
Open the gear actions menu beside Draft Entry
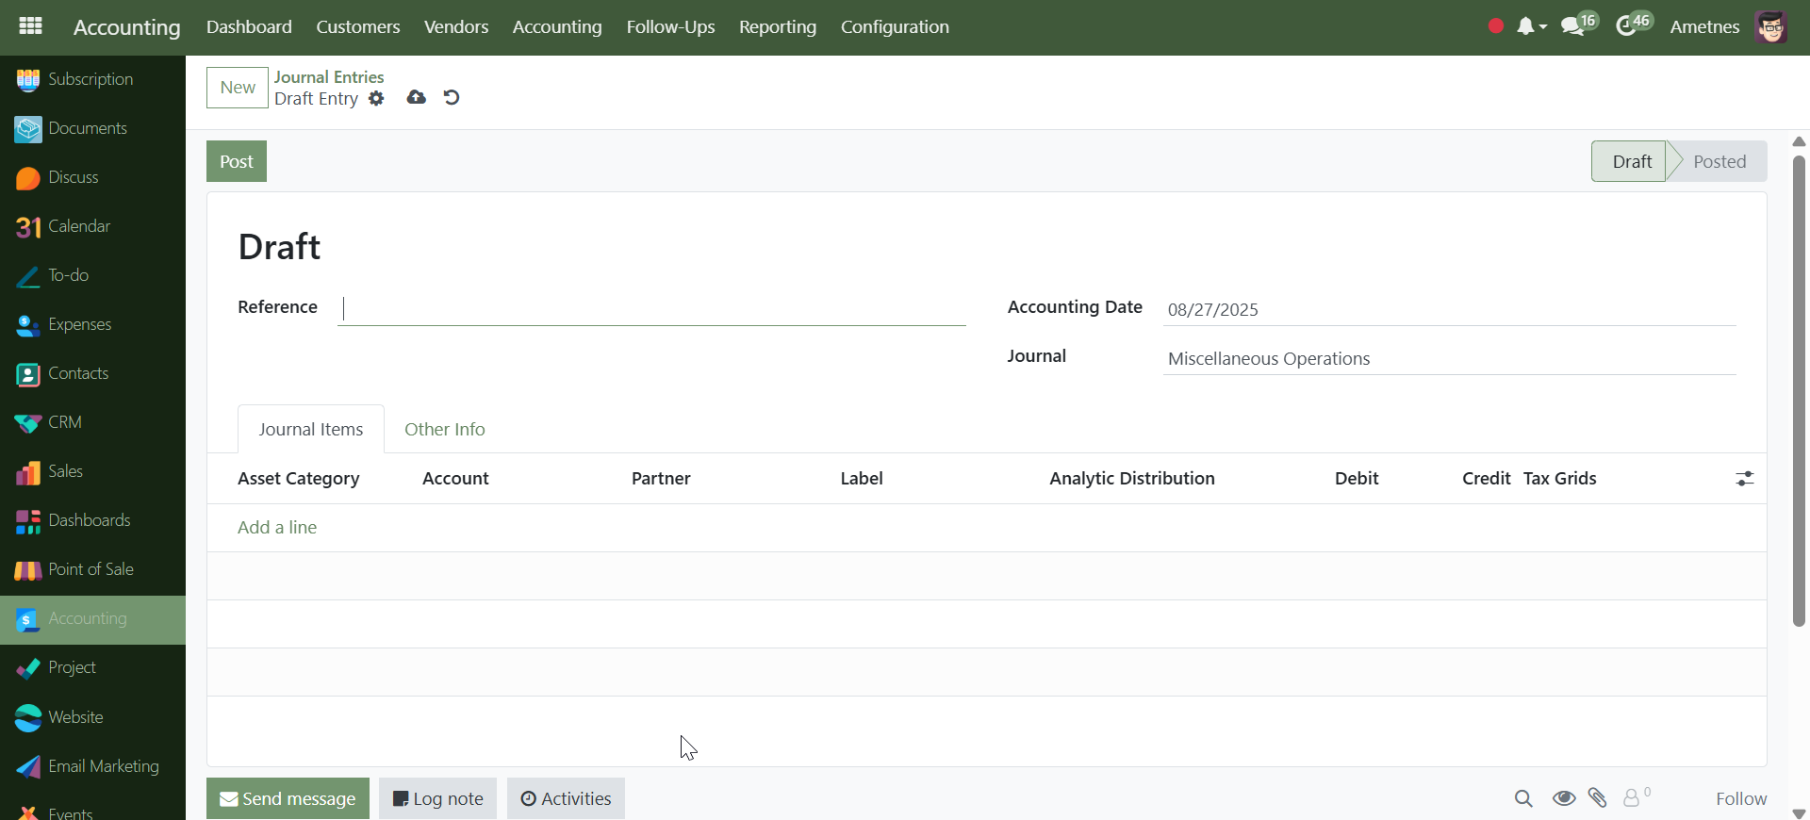pyautogui.click(x=376, y=99)
